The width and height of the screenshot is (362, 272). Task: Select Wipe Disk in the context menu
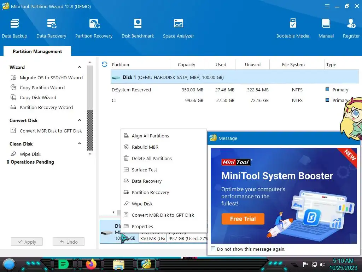pyautogui.click(x=163, y=204)
